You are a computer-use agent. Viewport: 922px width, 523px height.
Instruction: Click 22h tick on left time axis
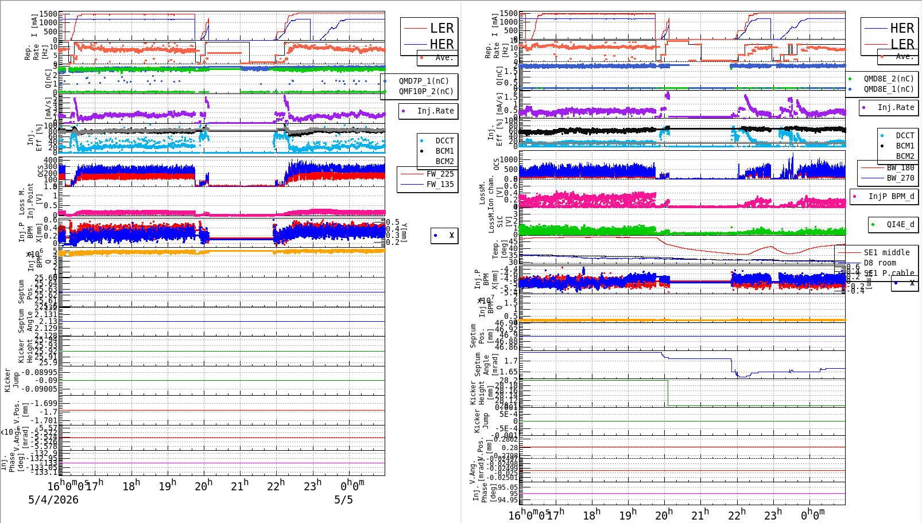click(x=276, y=485)
